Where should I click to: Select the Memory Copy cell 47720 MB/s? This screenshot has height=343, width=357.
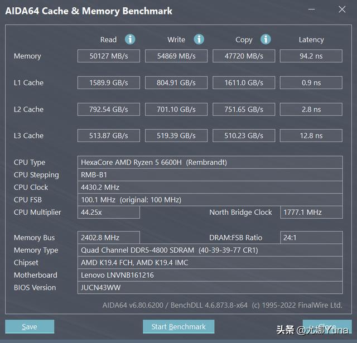(244, 56)
